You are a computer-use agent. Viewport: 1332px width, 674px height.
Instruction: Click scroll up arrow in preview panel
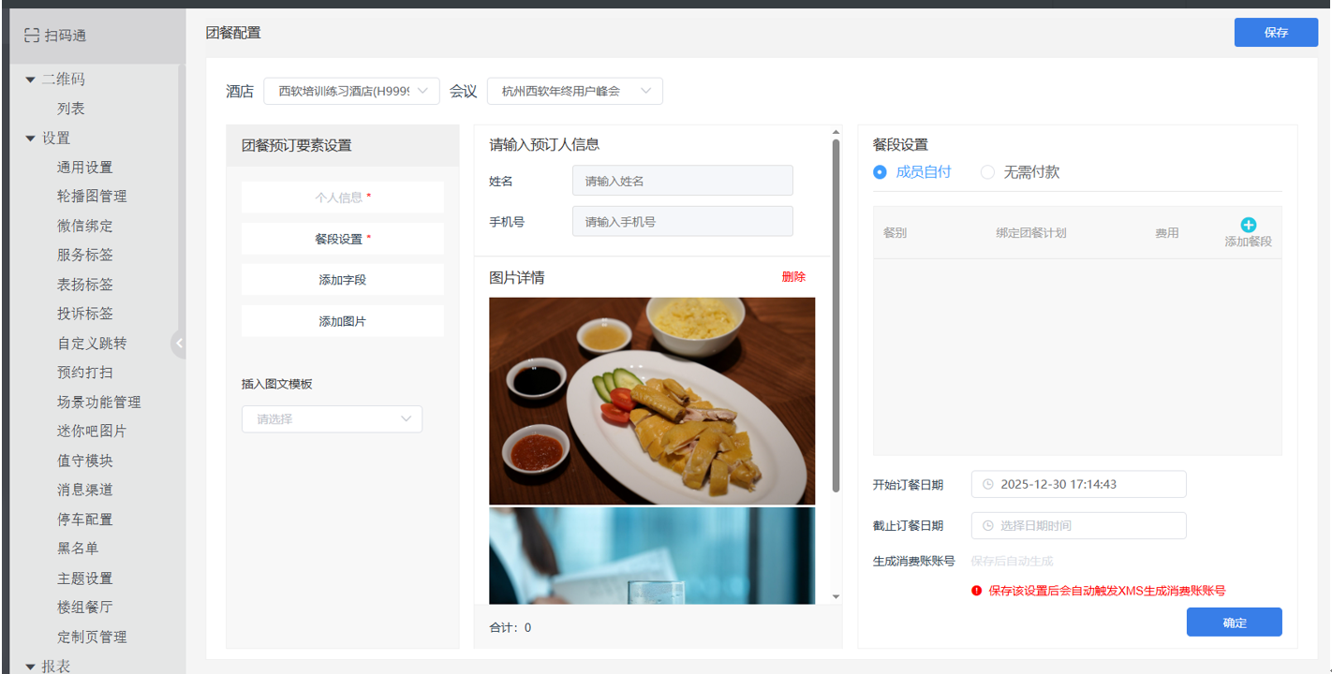[x=836, y=132]
